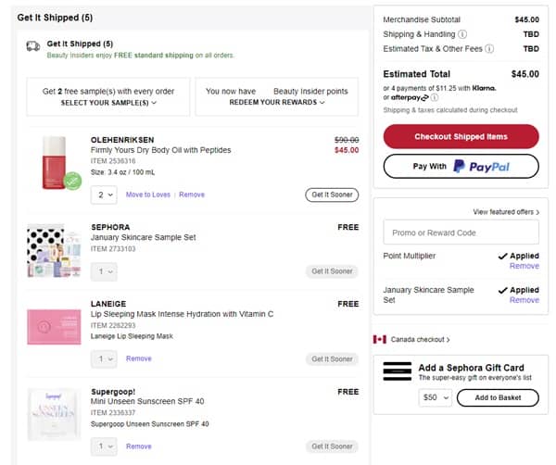
Task: Click the Promo or Reward Code field
Action: [461, 232]
